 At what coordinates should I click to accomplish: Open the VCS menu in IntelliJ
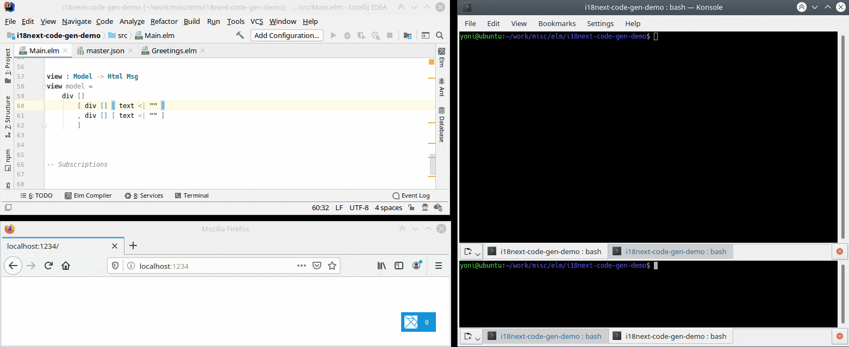coord(257,22)
